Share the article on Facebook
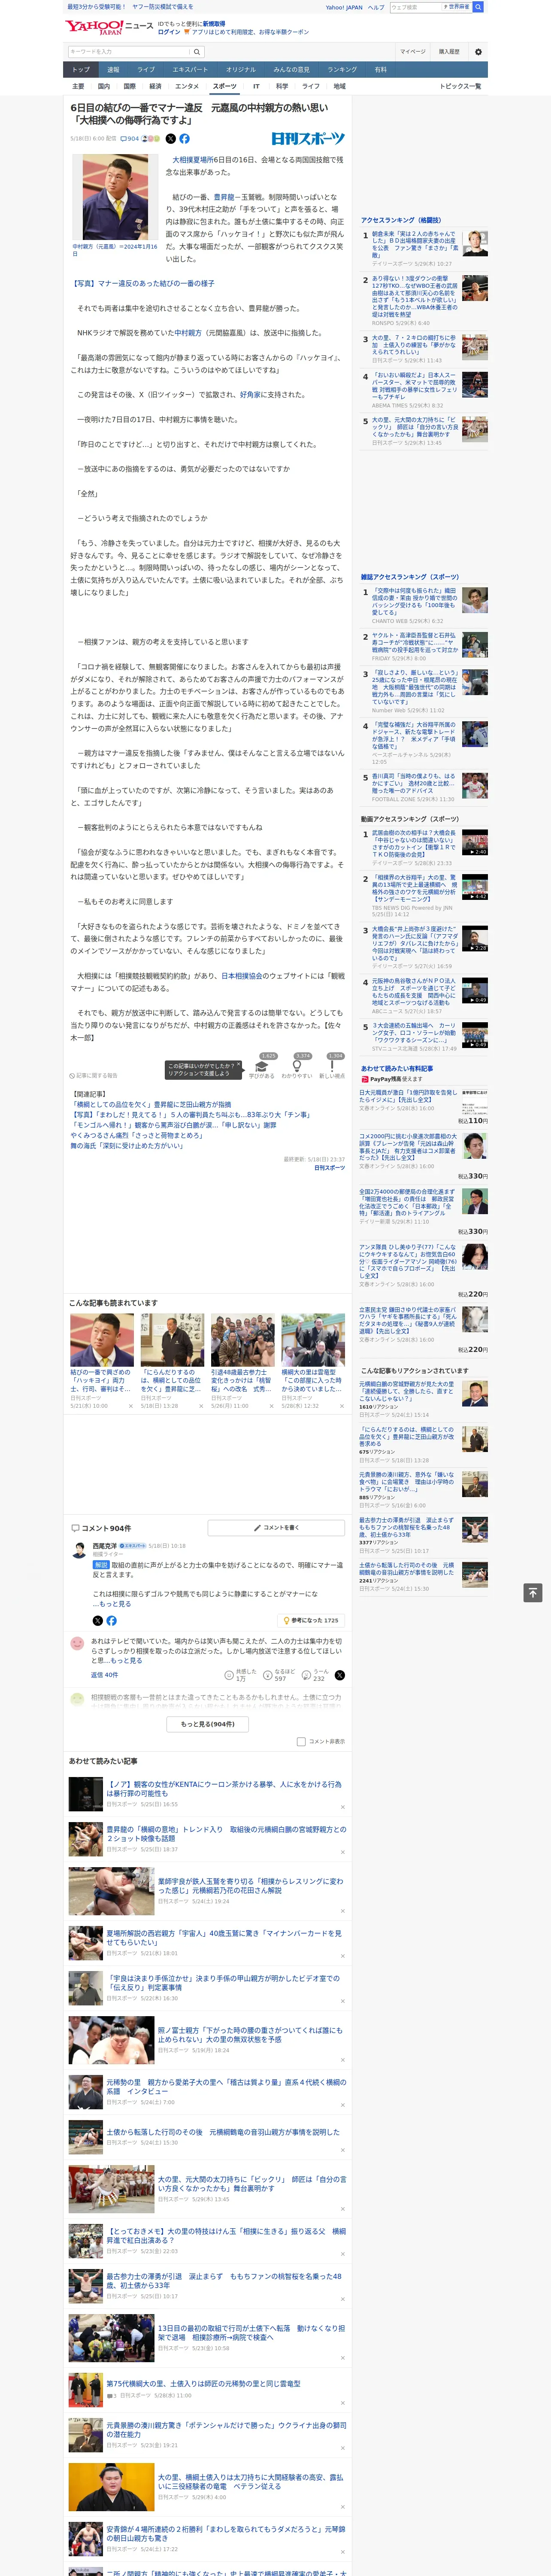The height and width of the screenshot is (2576, 551). (x=184, y=139)
